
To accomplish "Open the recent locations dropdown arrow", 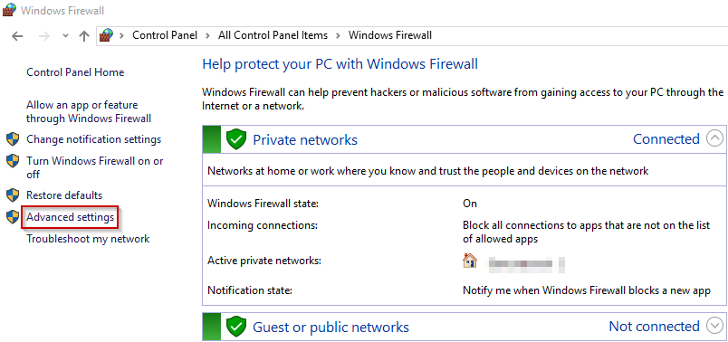I will coord(65,35).
